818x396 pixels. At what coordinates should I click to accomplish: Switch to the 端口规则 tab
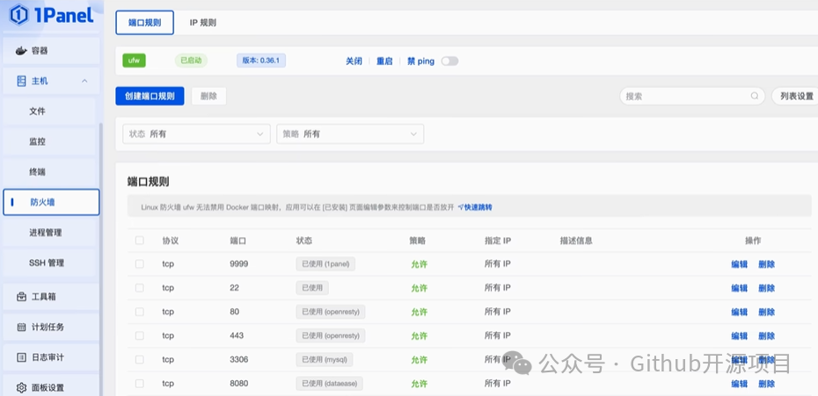144,23
